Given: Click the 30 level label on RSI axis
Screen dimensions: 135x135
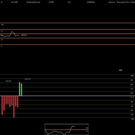Looking at the screenshot, I should 2,40.
